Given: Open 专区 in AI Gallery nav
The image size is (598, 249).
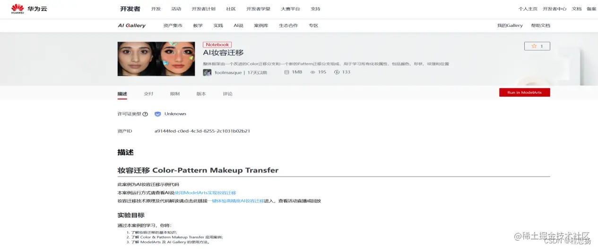Looking at the screenshot, I should pyautogui.click(x=313, y=25).
